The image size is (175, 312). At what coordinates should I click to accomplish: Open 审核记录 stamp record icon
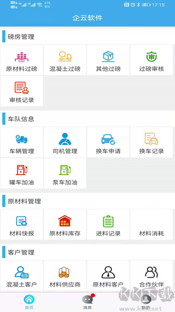pyautogui.click(x=21, y=88)
